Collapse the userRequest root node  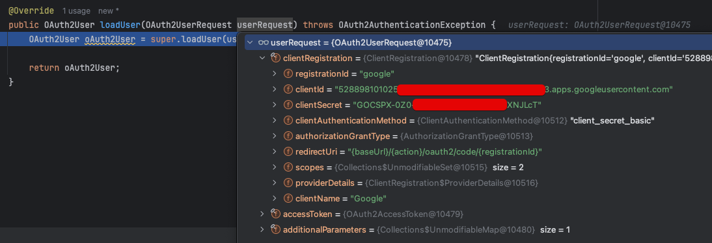click(249, 43)
